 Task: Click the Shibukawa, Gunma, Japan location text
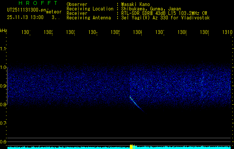point(151,9)
